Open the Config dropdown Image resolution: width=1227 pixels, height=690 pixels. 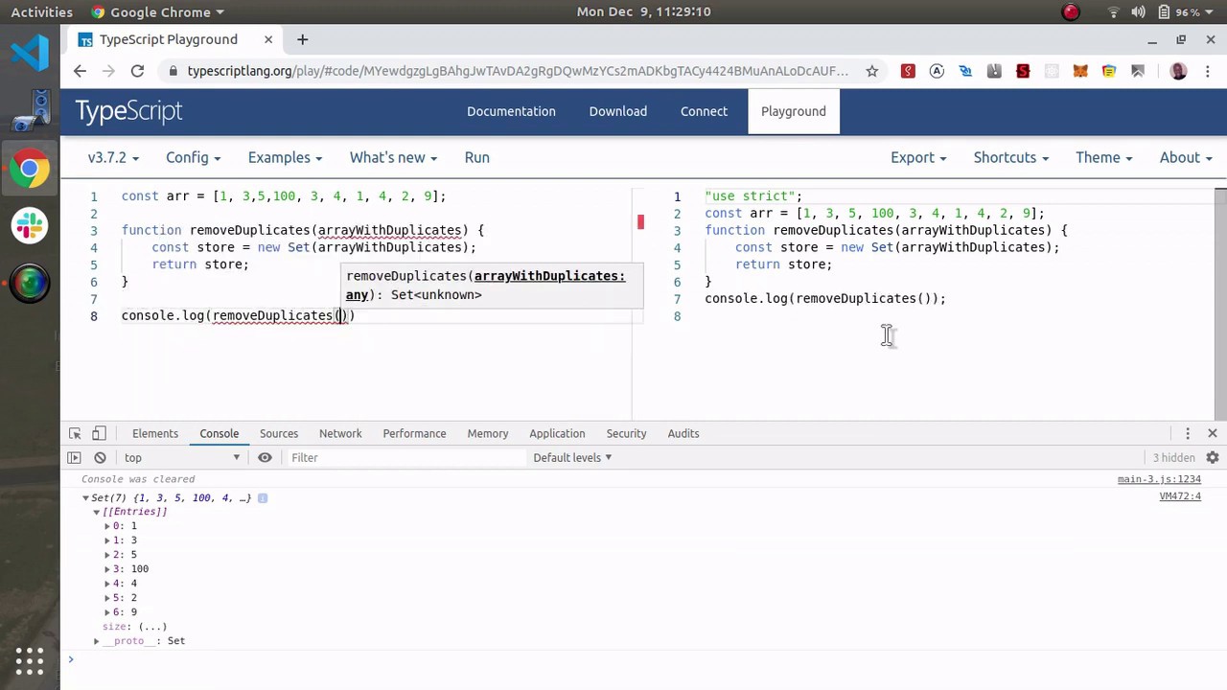point(193,157)
